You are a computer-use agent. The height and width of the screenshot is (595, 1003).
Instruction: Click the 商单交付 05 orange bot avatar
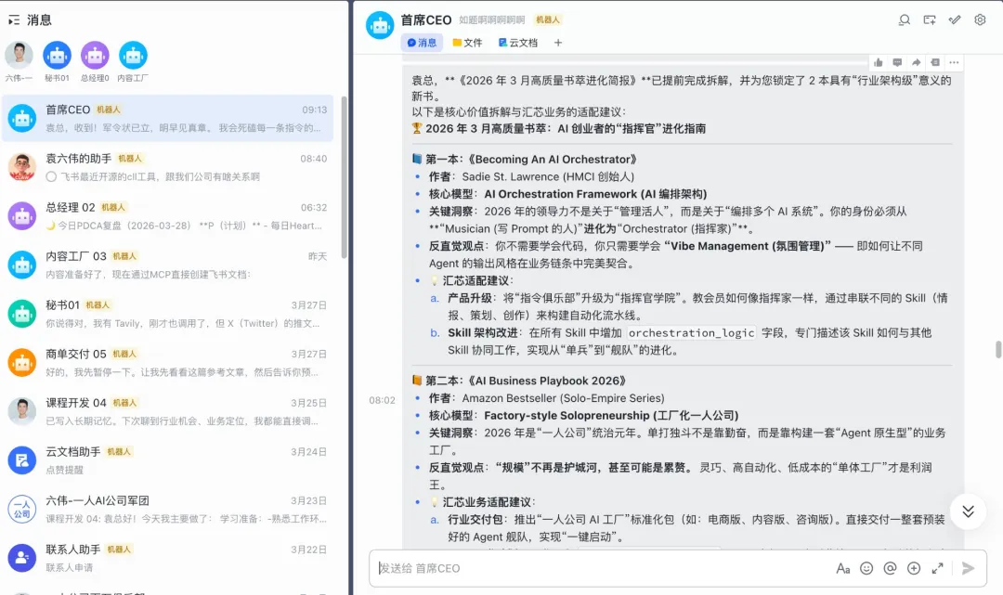[21, 362]
